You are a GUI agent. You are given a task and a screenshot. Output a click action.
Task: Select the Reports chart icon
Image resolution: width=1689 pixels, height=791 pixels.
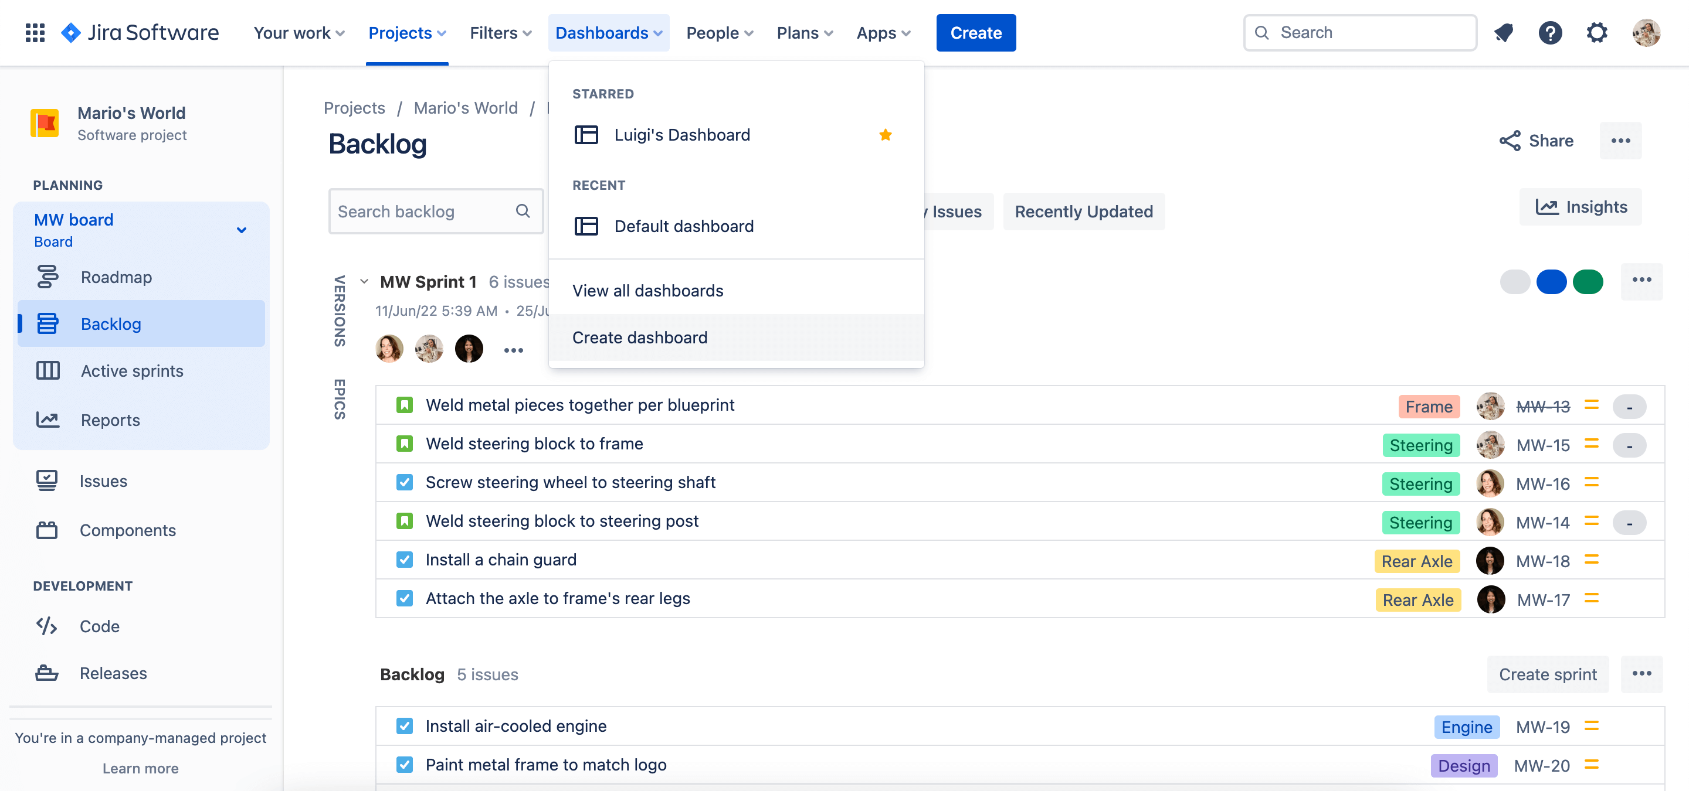47,420
